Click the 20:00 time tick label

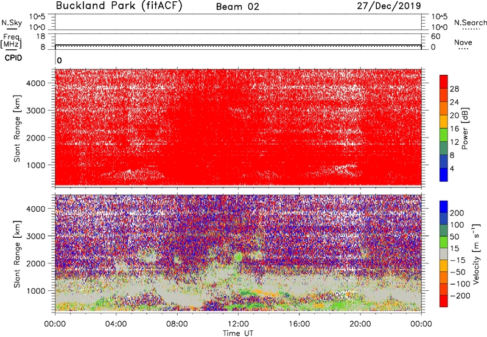pyautogui.click(x=360, y=324)
